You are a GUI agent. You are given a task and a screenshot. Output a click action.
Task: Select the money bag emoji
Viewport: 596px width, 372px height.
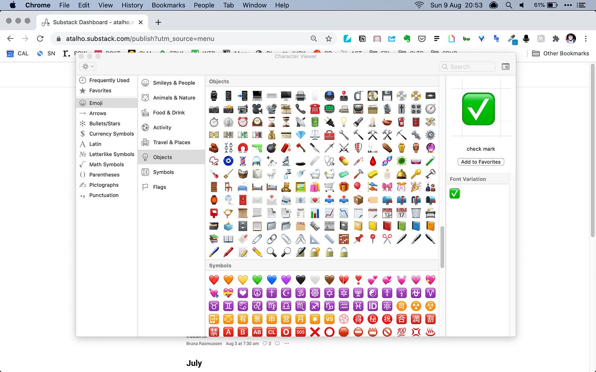[x=272, y=134]
